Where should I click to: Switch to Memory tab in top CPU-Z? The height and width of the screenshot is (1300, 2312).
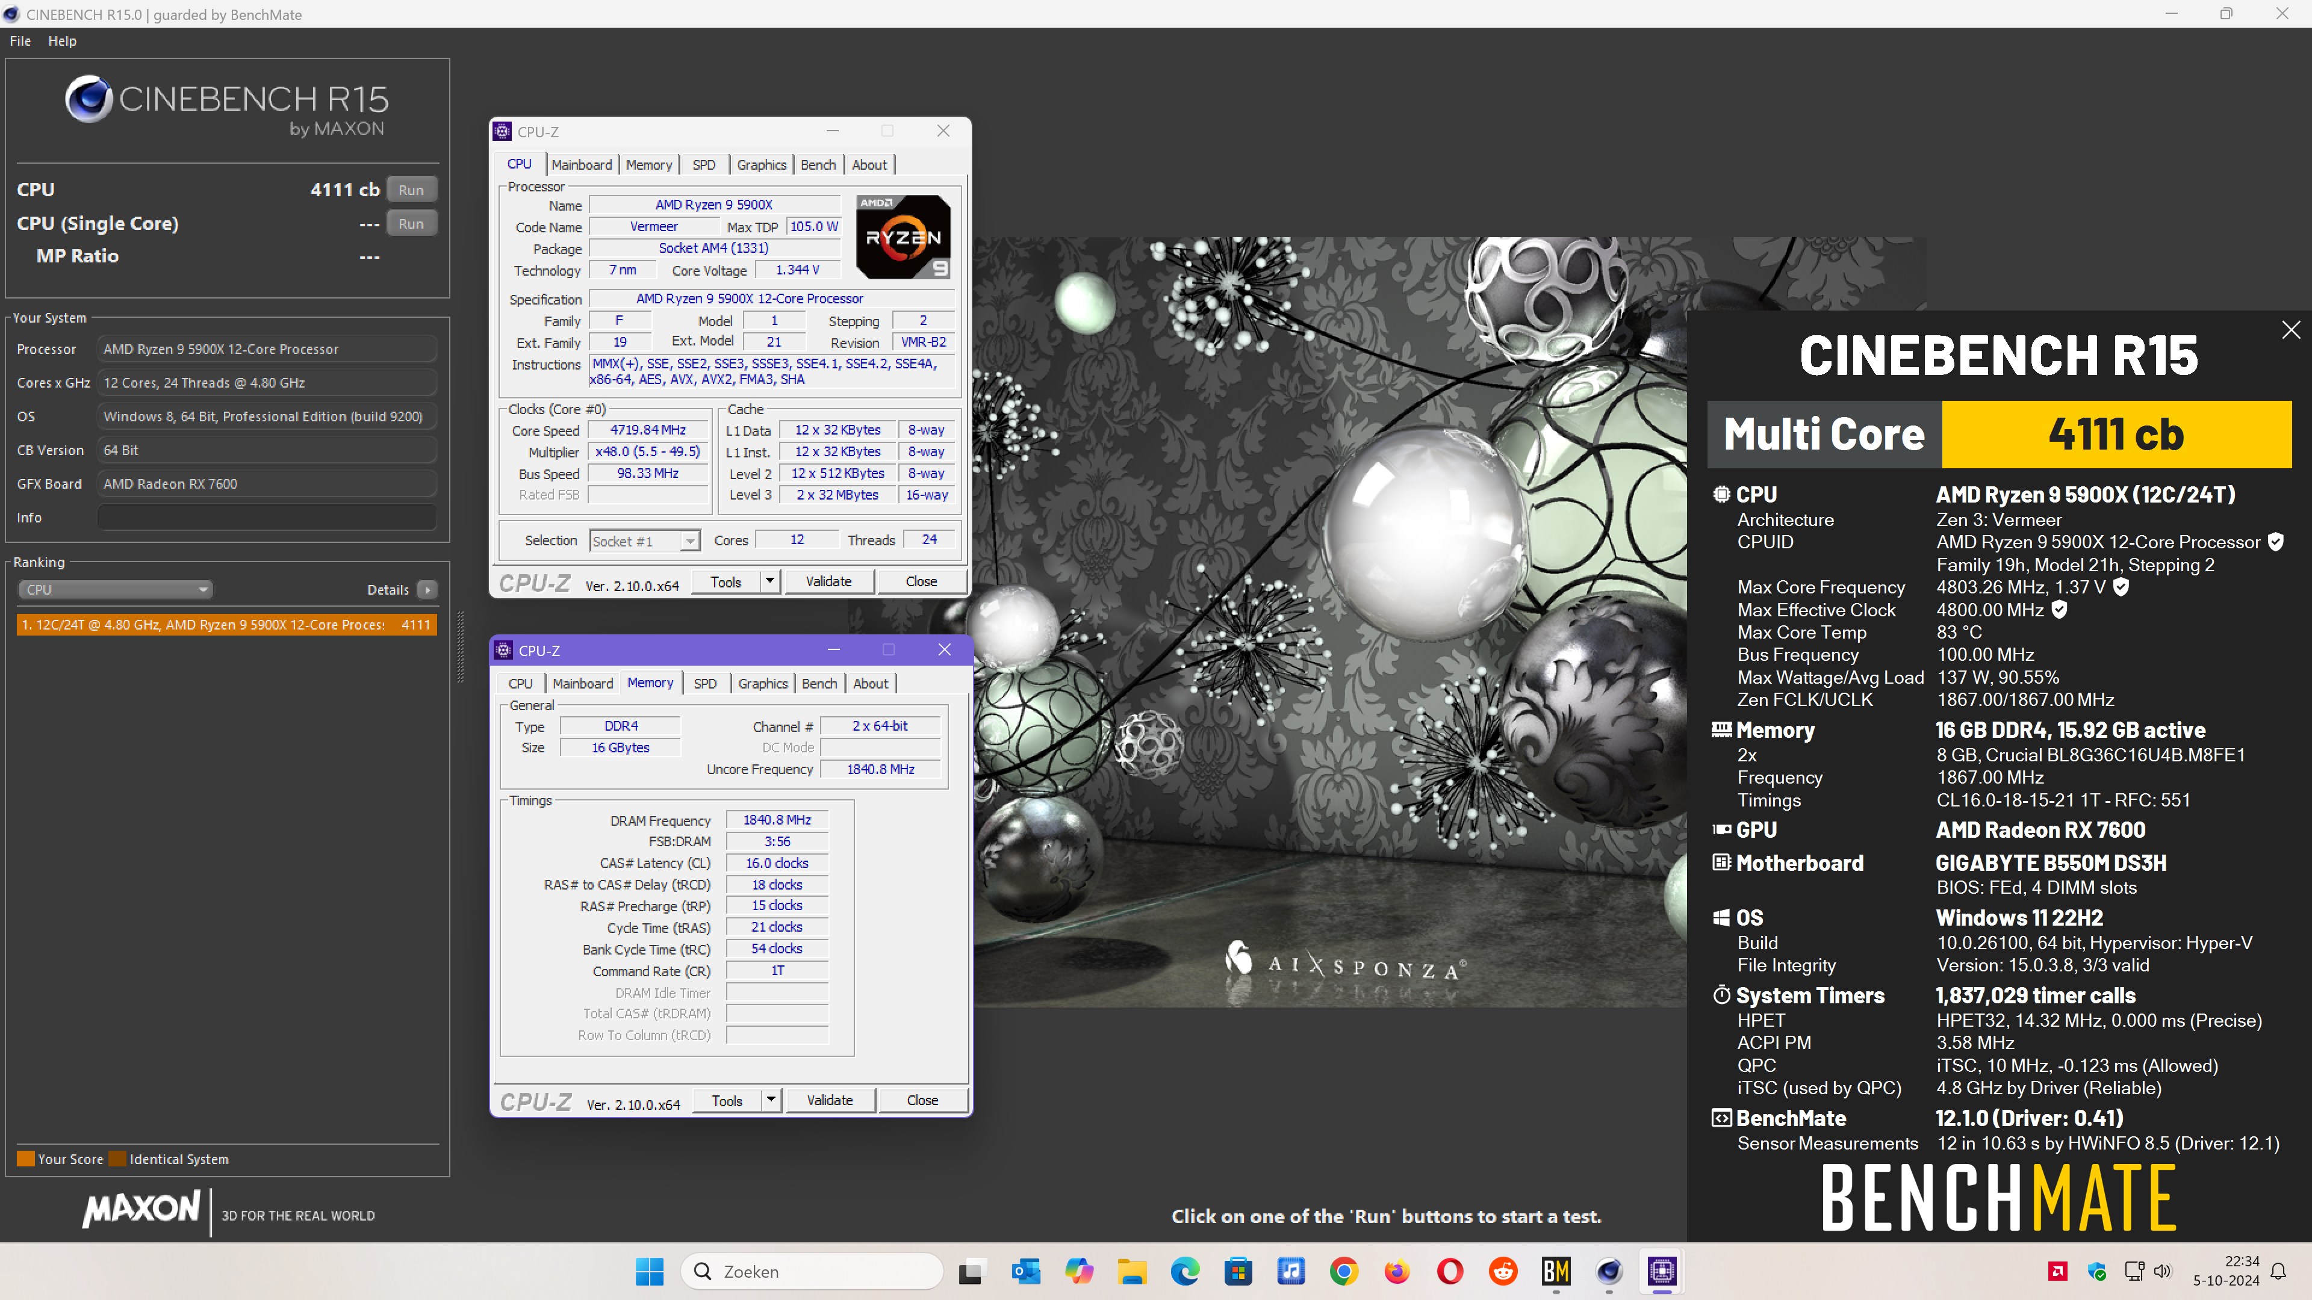(649, 165)
